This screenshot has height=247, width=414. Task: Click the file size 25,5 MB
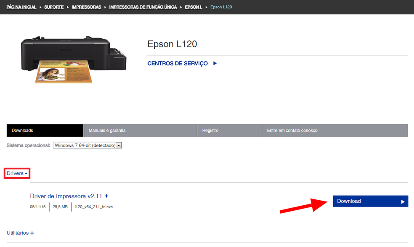(x=60, y=207)
